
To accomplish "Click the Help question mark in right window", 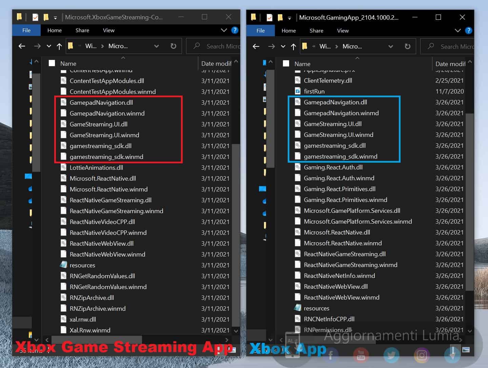I will [x=469, y=30].
